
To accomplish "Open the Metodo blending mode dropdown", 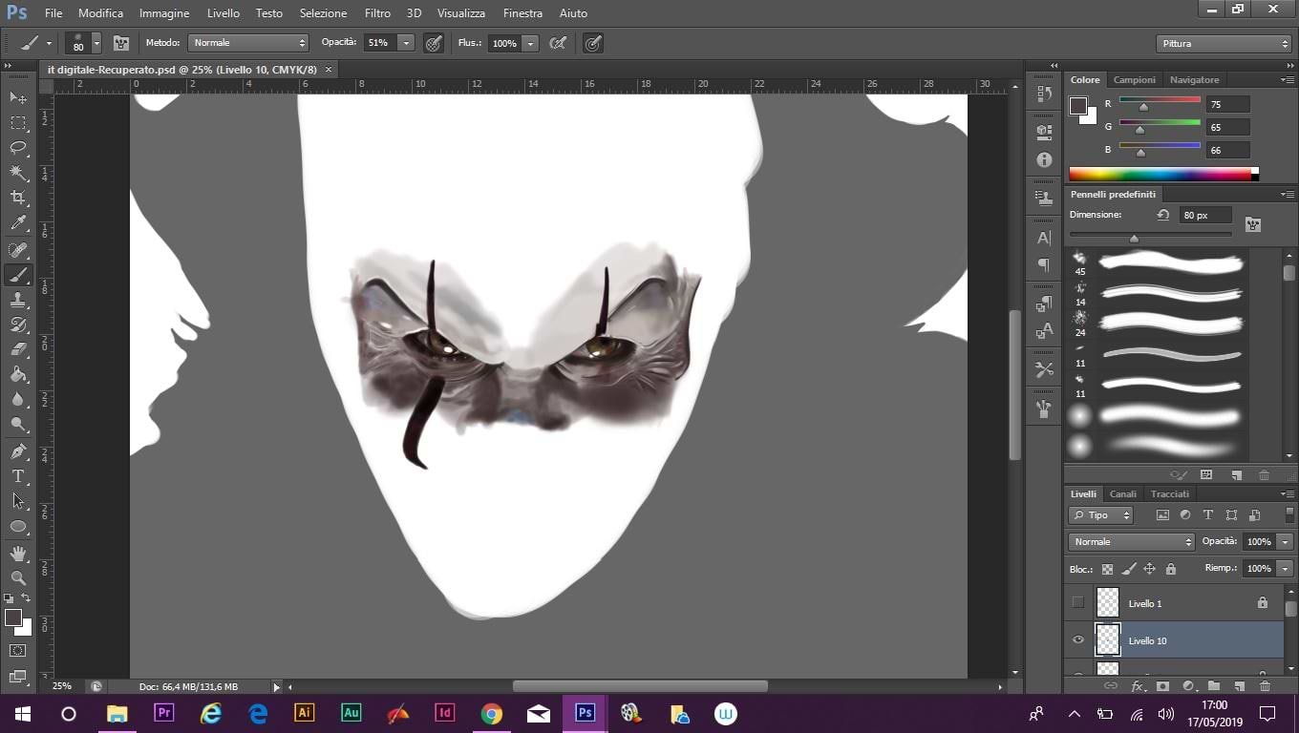I will 248,43.
